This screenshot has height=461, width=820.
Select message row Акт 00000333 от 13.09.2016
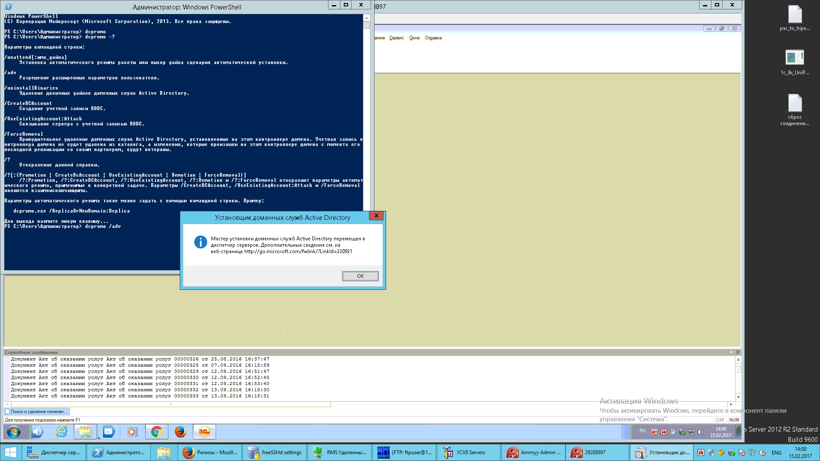tap(140, 396)
